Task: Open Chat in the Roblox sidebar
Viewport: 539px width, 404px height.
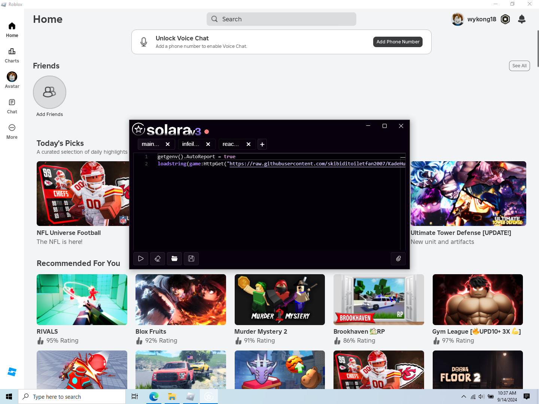Action: pyautogui.click(x=12, y=106)
